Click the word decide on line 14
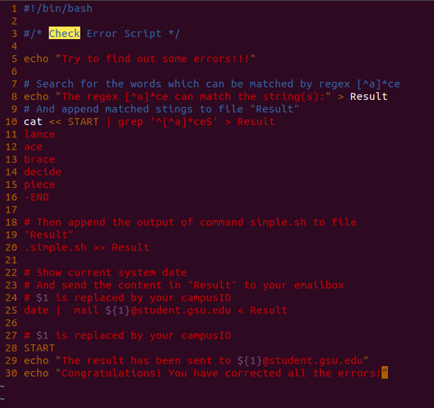Screen dimensions: 434x408 [x=43, y=172]
